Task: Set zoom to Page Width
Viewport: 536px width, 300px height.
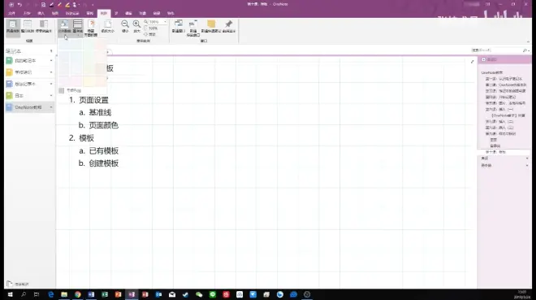Action: (150, 34)
